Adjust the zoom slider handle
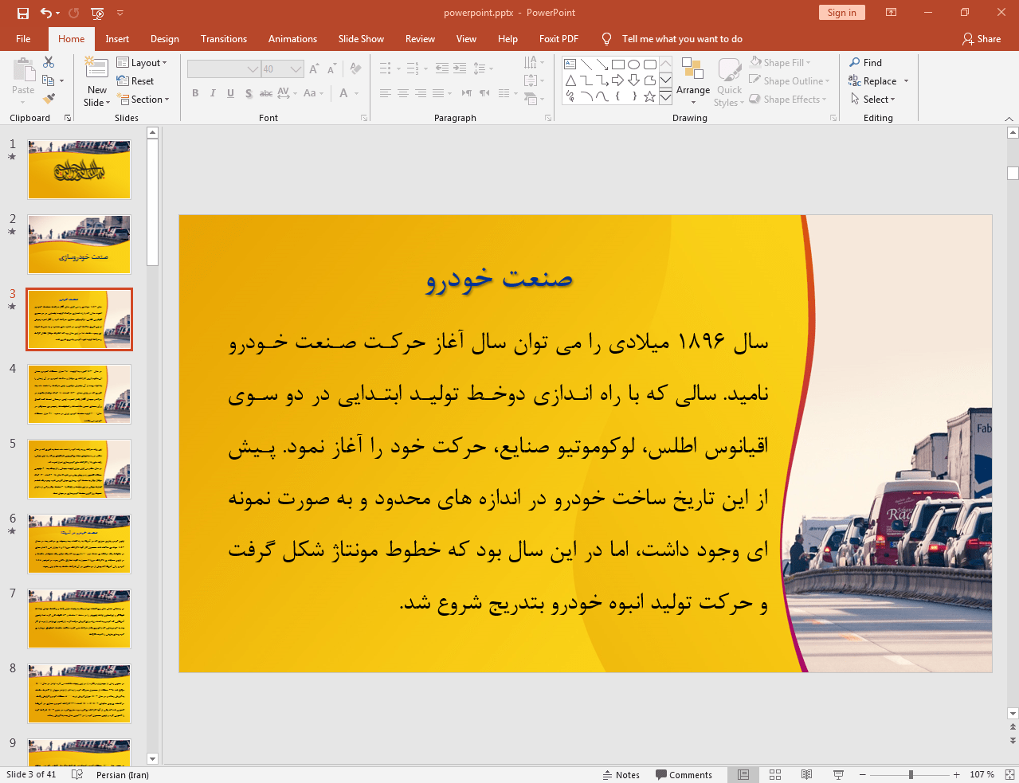The width and height of the screenshot is (1019, 783). coord(911,774)
